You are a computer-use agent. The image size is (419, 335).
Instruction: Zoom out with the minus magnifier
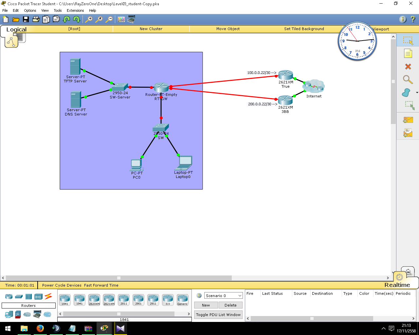click(109, 19)
